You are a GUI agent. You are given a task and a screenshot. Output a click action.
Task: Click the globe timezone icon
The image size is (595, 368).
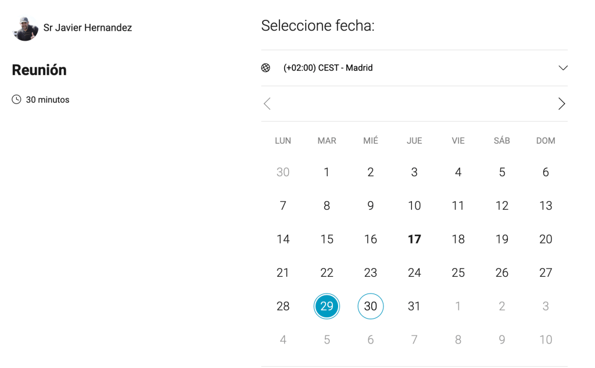(x=266, y=67)
